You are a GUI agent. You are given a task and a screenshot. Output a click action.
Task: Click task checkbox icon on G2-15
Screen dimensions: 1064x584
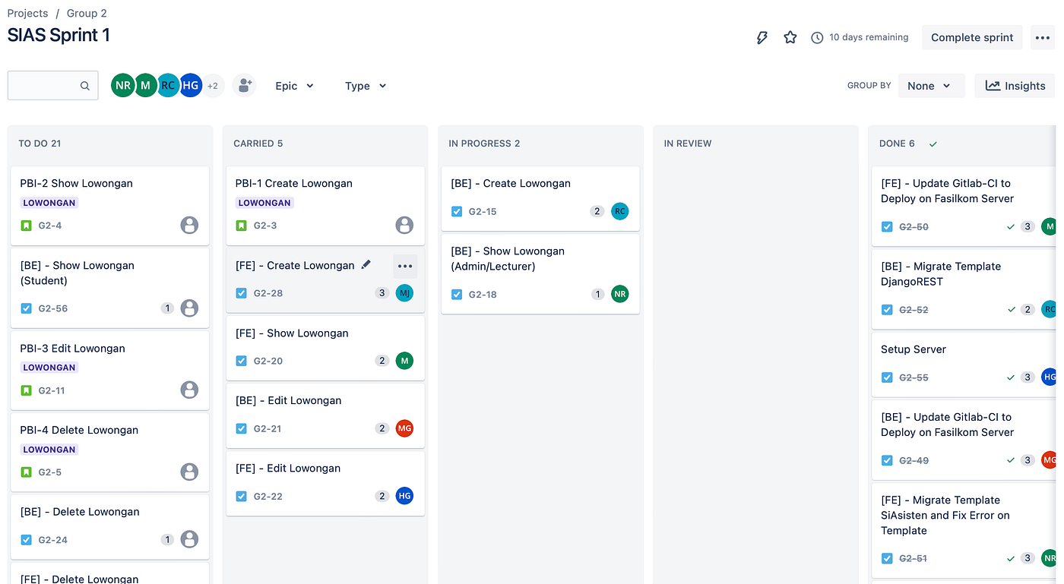(x=457, y=212)
